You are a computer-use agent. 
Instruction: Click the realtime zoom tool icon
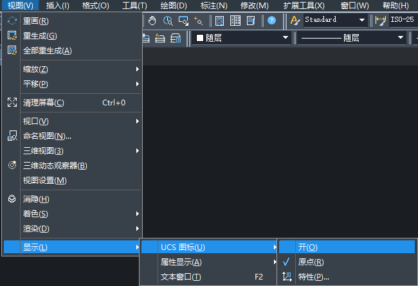tap(168, 21)
